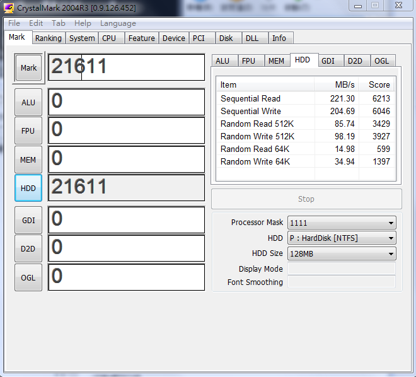Switch to the Ranking tab

point(49,38)
